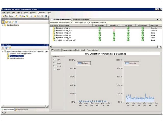Sort by File Space column header

(x=128, y=25)
